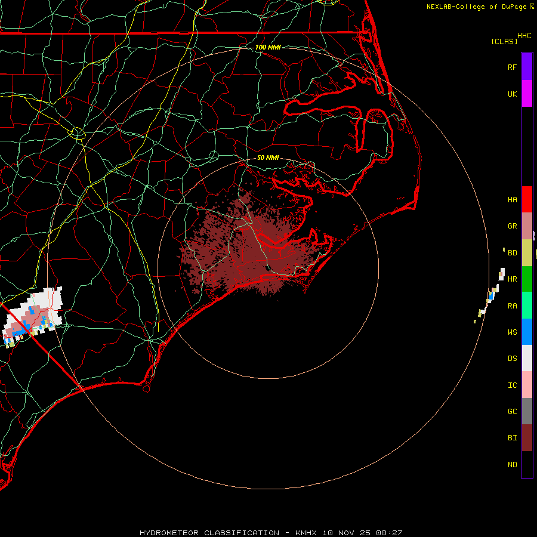
Task: Click the BI legend label
Action: point(513,438)
